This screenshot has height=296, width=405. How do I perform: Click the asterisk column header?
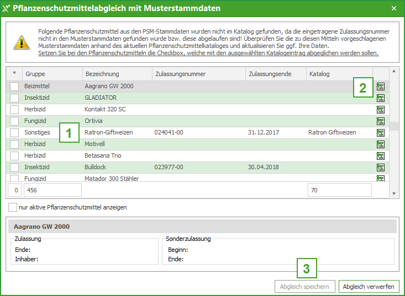click(14, 74)
